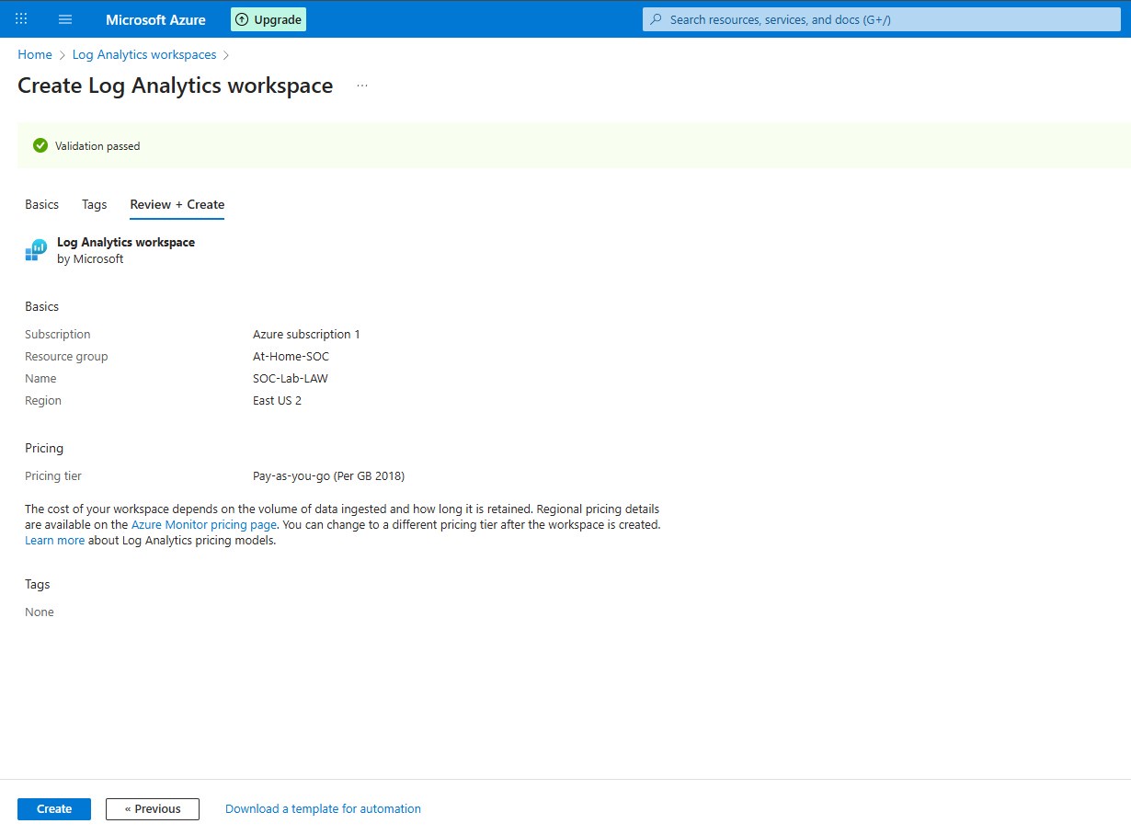The image size is (1131, 835).
Task: Go to Microsoft Azure home title
Action: (x=155, y=19)
